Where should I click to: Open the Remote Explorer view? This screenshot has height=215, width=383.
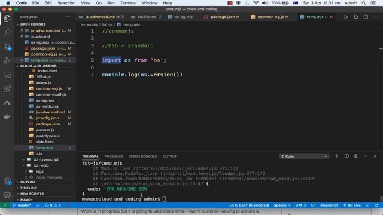coord(7,75)
